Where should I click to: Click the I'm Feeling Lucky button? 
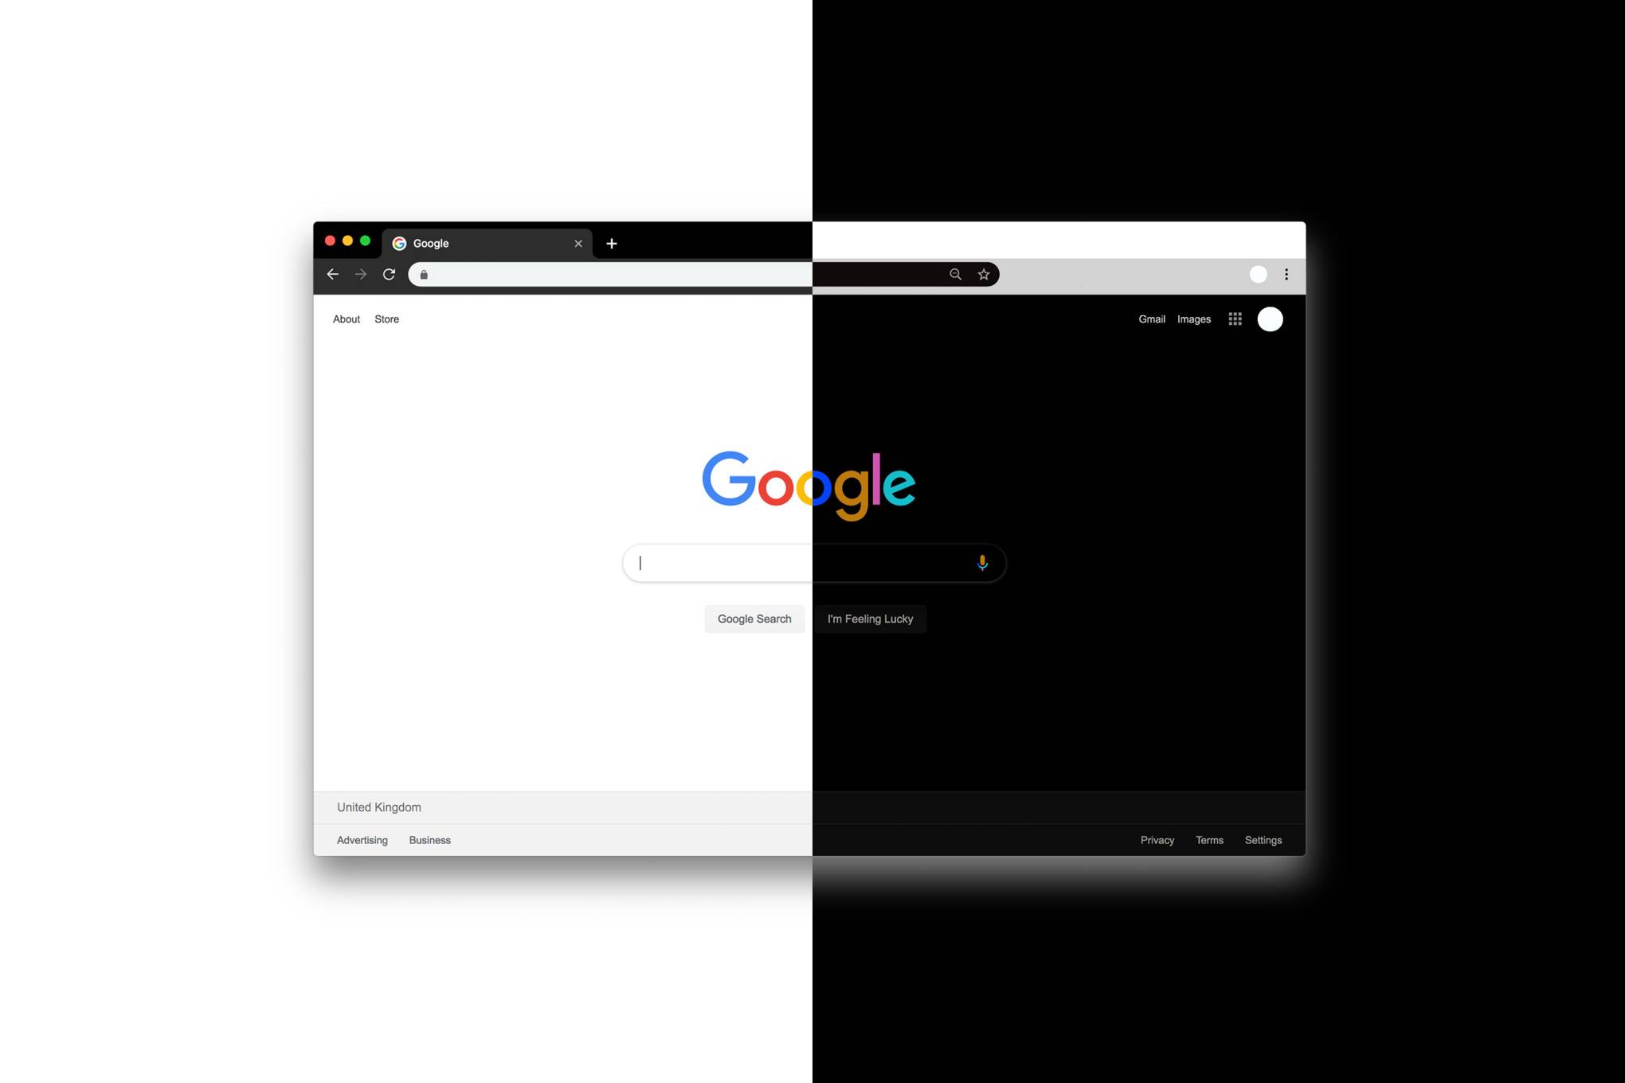tap(869, 619)
